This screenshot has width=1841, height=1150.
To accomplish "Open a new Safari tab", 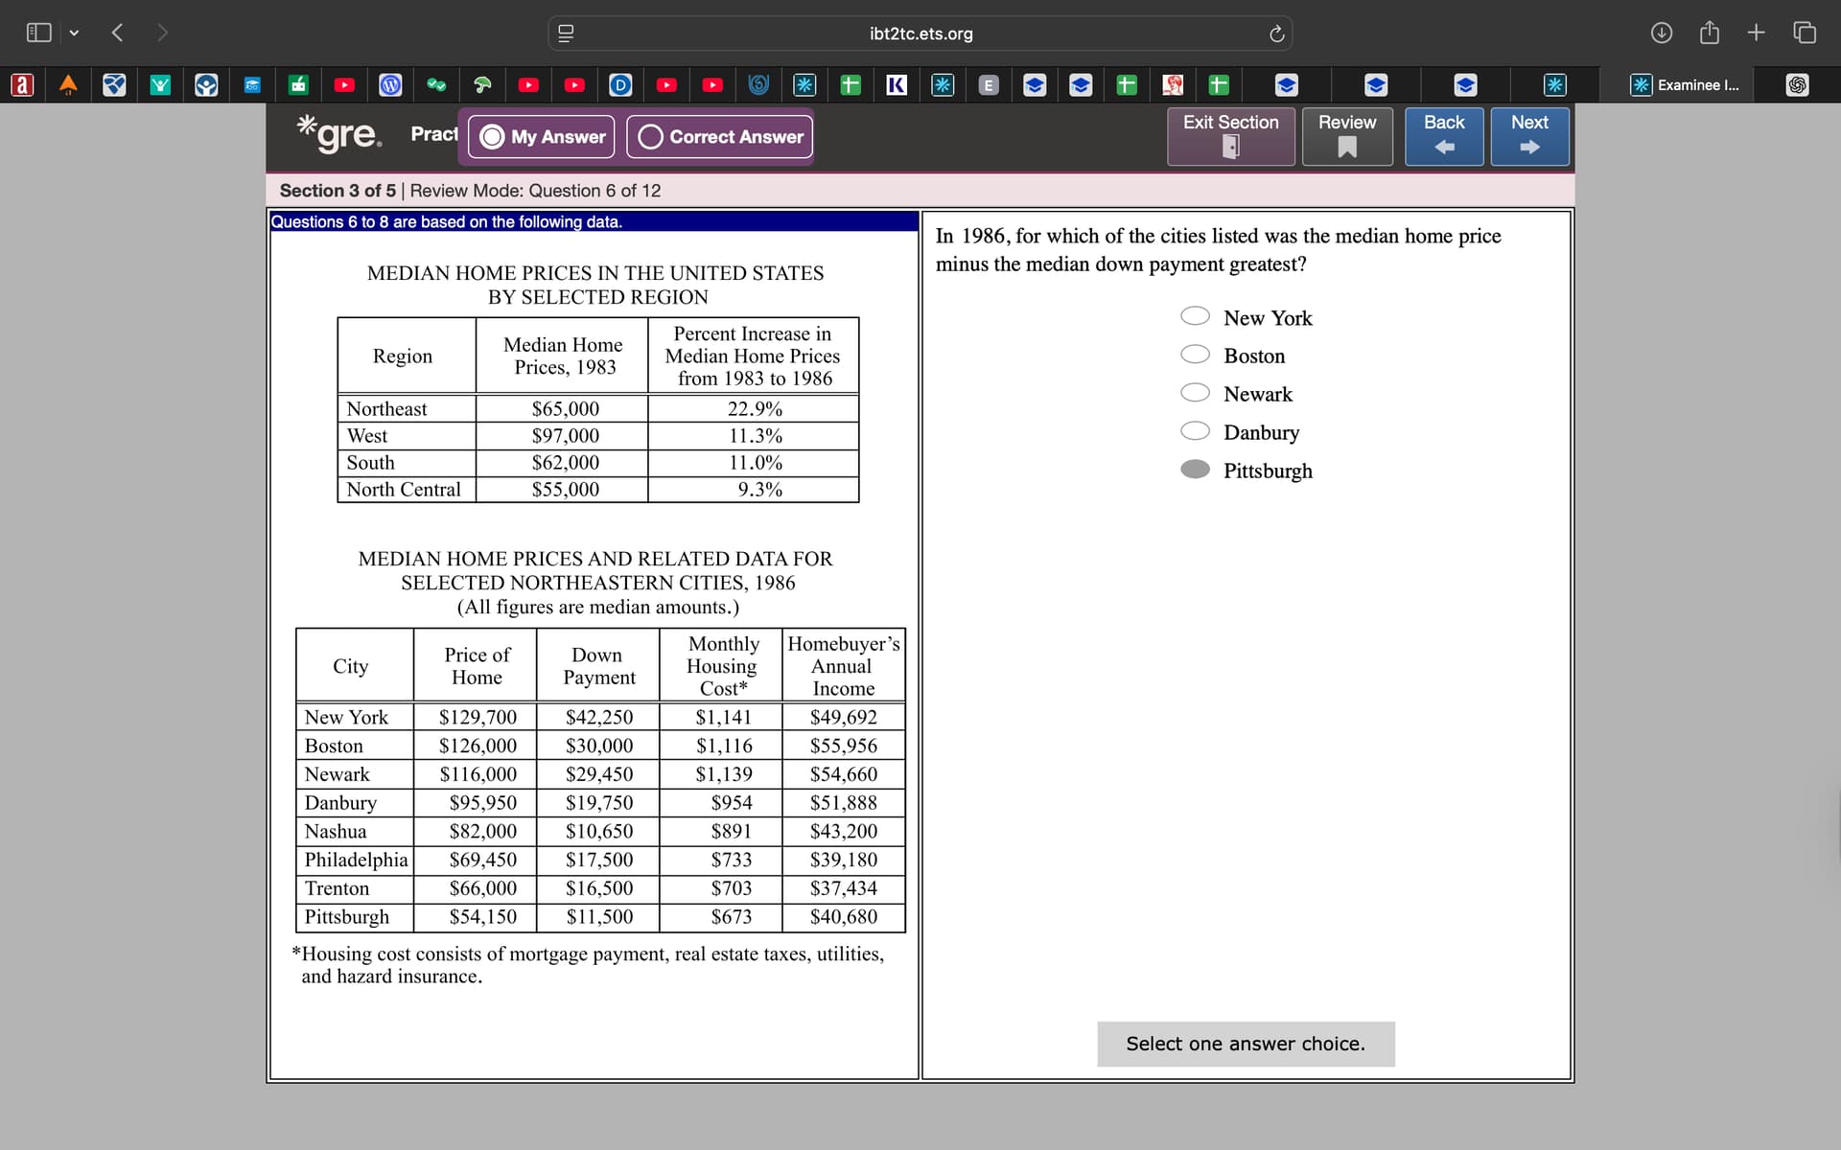I will (x=1756, y=33).
